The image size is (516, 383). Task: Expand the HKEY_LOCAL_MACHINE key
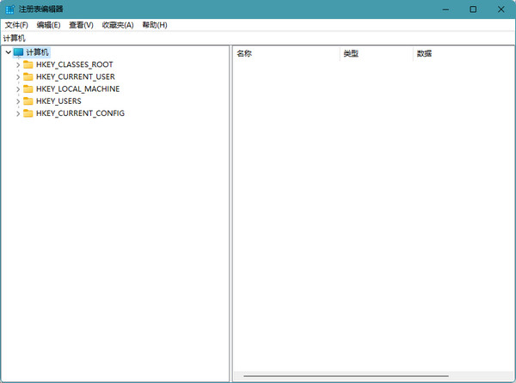pyautogui.click(x=17, y=88)
